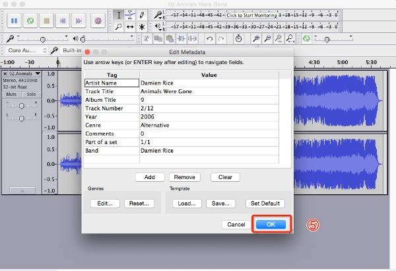Click Cancel in Edit Metadata dialog
396x271 pixels.
tap(236, 225)
